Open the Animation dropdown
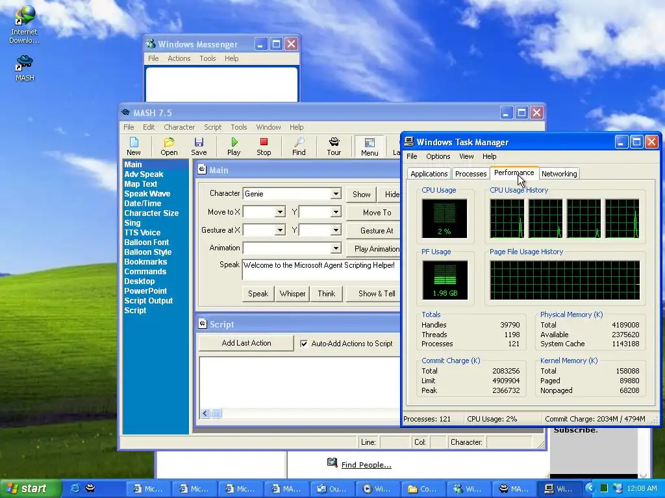The height and width of the screenshot is (498, 665). tap(336, 248)
